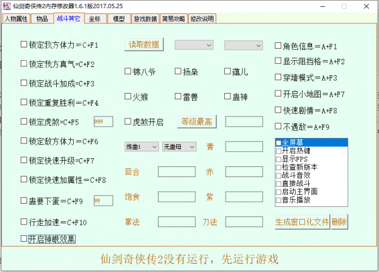Toggle the 蛊神 checkbox
379x272 pixels.
pos(227,96)
